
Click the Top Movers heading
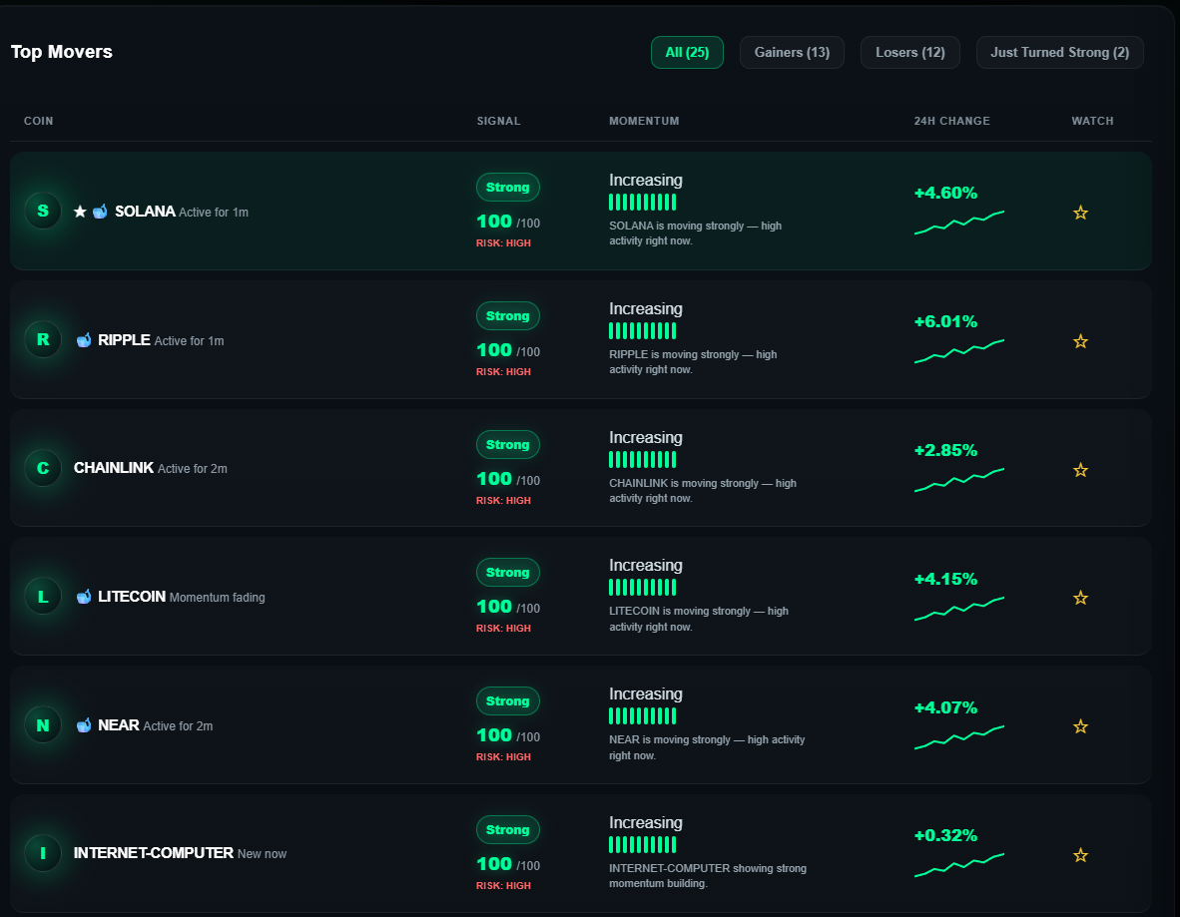point(62,52)
